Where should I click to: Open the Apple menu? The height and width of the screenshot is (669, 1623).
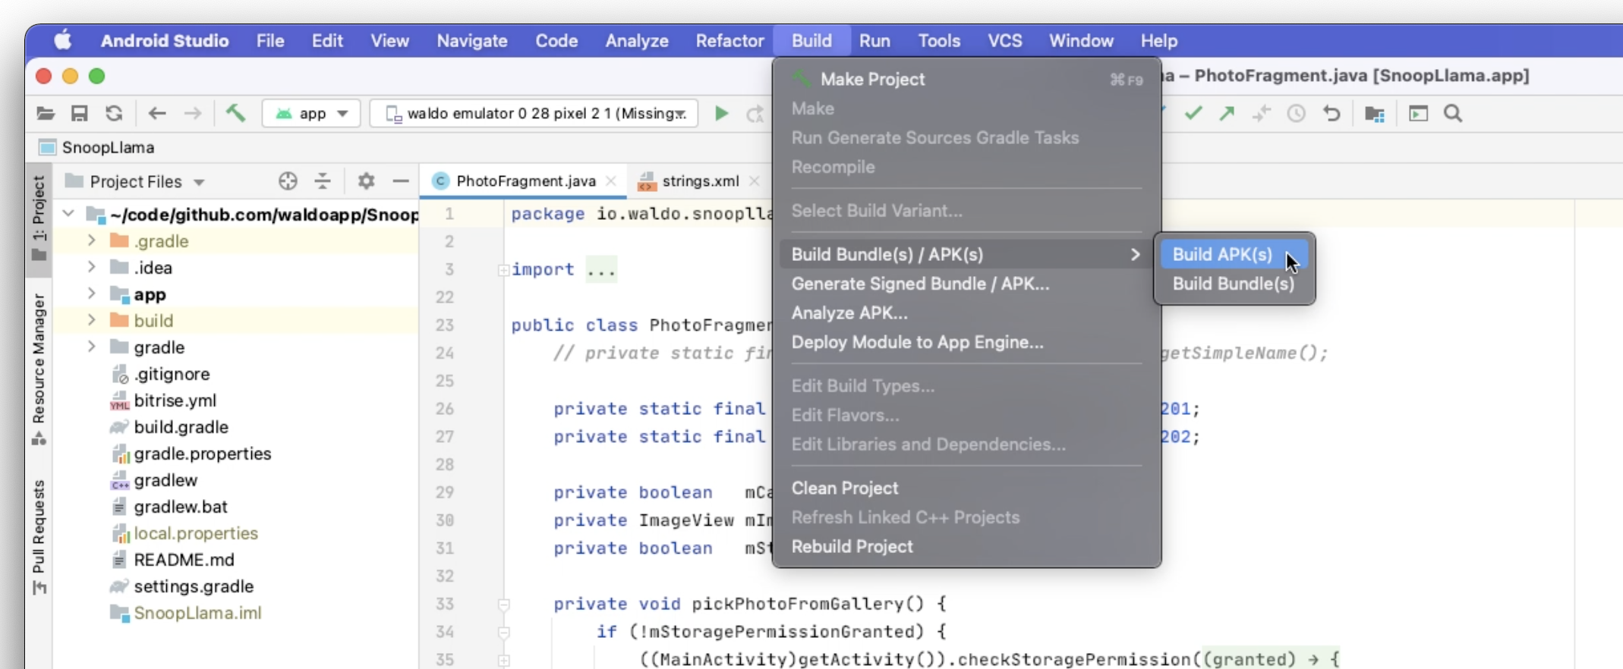63,41
